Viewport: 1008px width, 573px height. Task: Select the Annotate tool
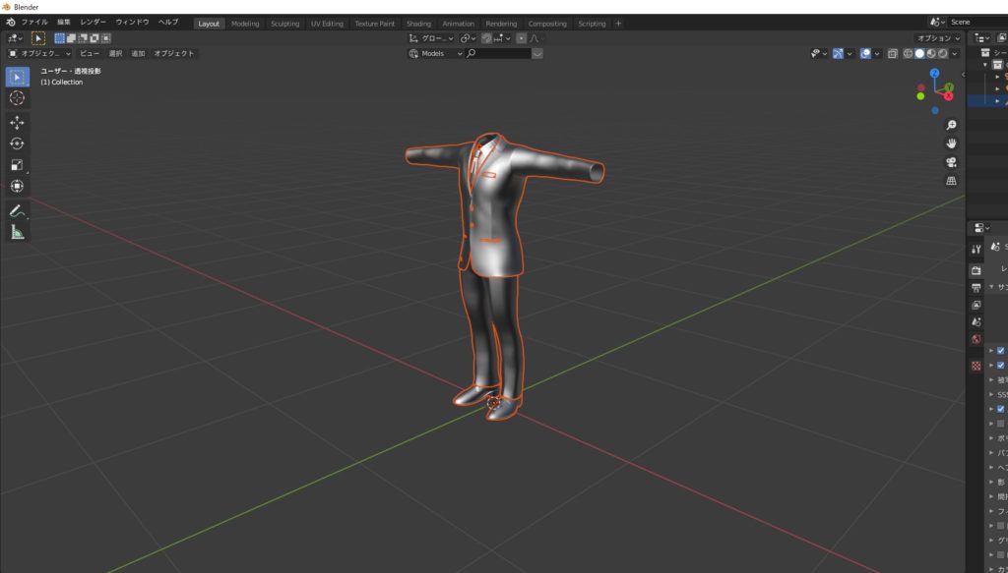tap(18, 210)
